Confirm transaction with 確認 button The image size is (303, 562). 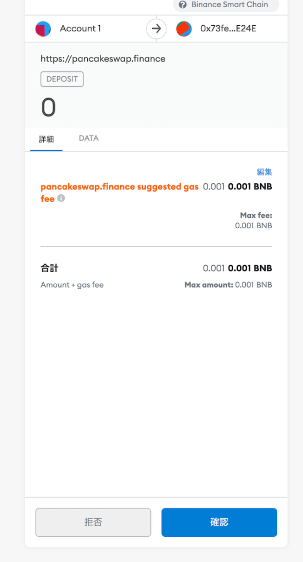click(219, 522)
